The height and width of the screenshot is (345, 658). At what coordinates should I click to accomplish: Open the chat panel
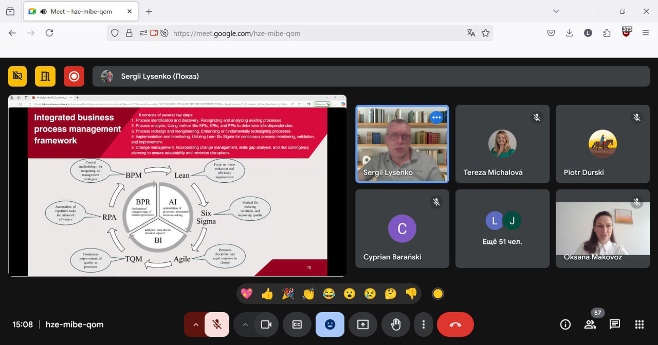(614, 324)
